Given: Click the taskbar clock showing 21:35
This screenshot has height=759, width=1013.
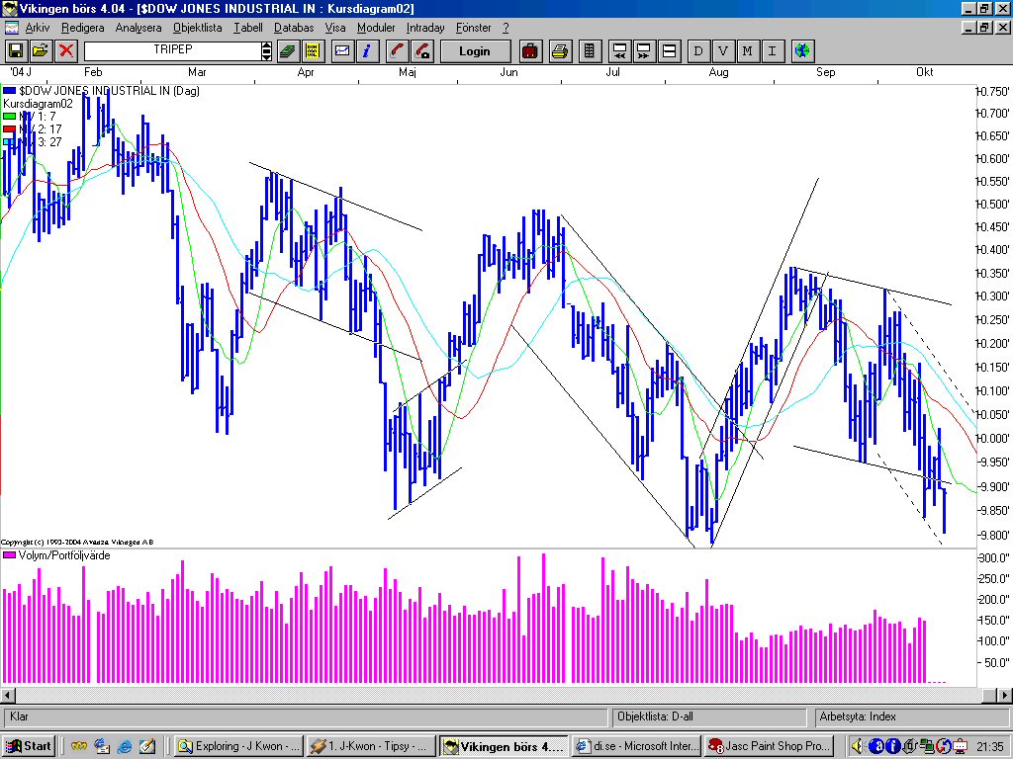Looking at the screenshot, I should [x=989, y=747].
